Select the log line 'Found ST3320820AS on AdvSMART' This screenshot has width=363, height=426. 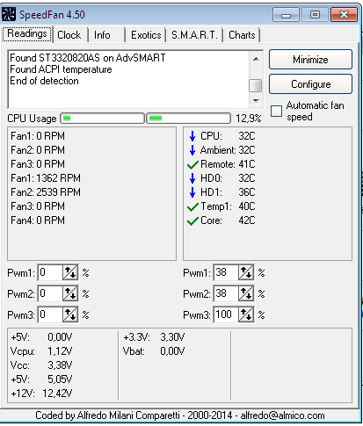(88, 58)
